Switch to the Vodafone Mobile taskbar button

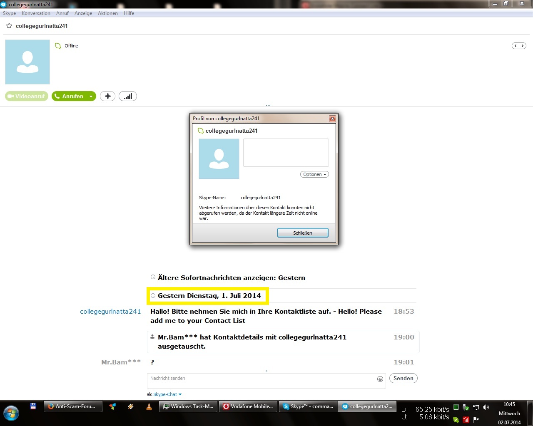(248, 406)
